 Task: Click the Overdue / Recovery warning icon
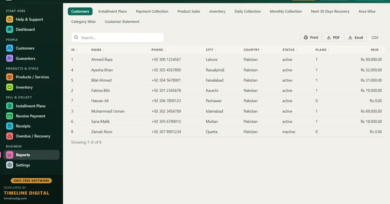click(x=10, y=136)
